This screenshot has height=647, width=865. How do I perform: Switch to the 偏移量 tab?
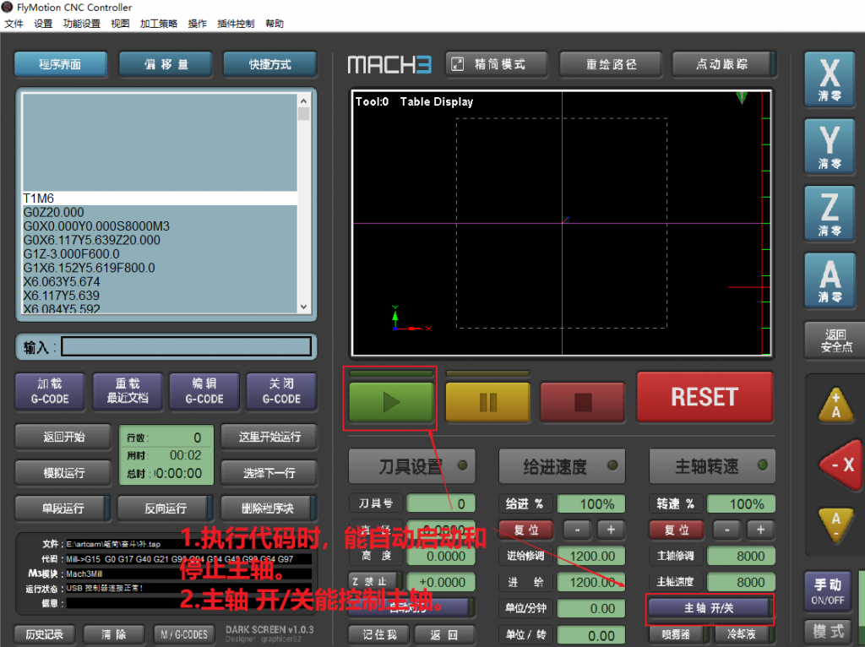click(x=166, y=64)
